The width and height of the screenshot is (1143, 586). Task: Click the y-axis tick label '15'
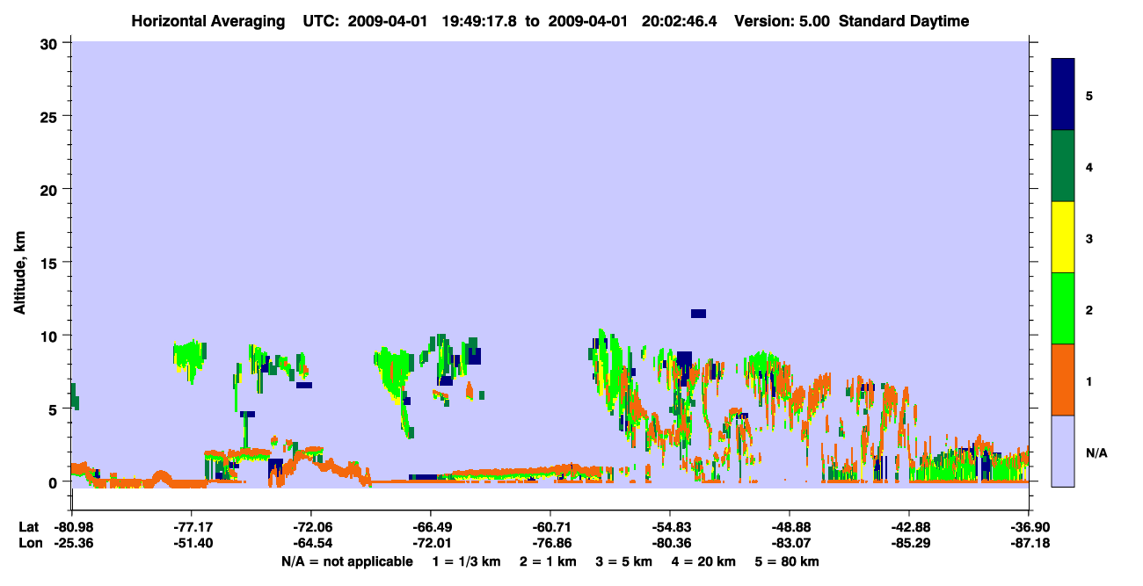click(x=51, y=263)
